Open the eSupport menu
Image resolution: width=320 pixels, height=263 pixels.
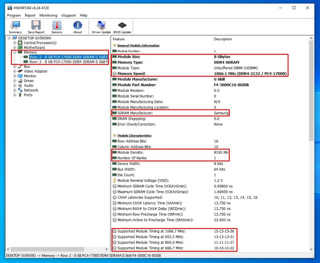pos(68,15)
